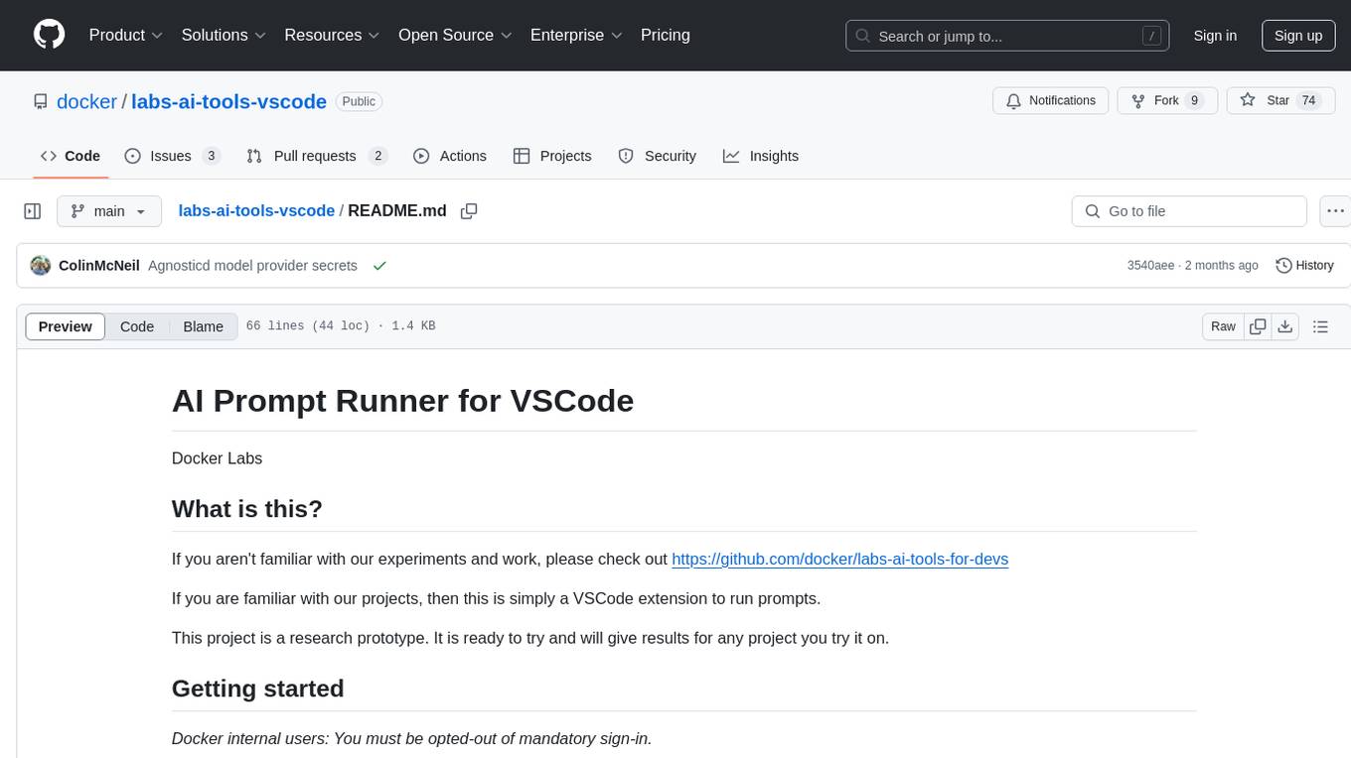Click labs-ai-tools-vscode breadcrumb link
This screenshot has width=1351, height=758.
click(x=256, y=210)
